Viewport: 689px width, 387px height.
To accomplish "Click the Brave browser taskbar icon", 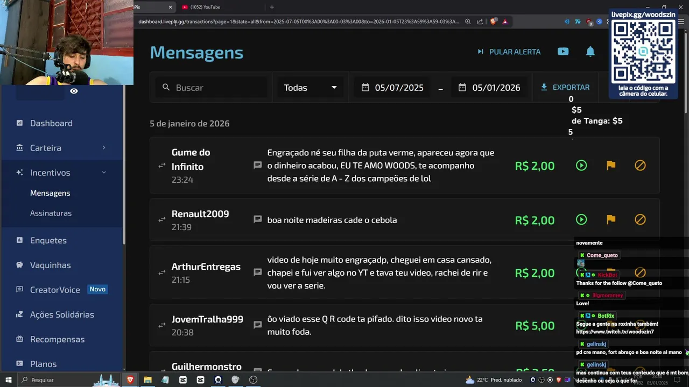I will pos(130,379).
